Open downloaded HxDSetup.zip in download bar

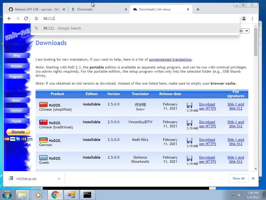click(26, 179)
